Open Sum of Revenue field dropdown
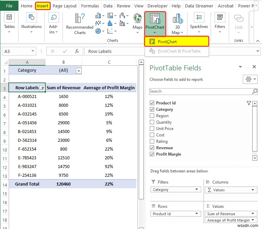This screenshot has height=229, width=262. (x=253, y=214)
